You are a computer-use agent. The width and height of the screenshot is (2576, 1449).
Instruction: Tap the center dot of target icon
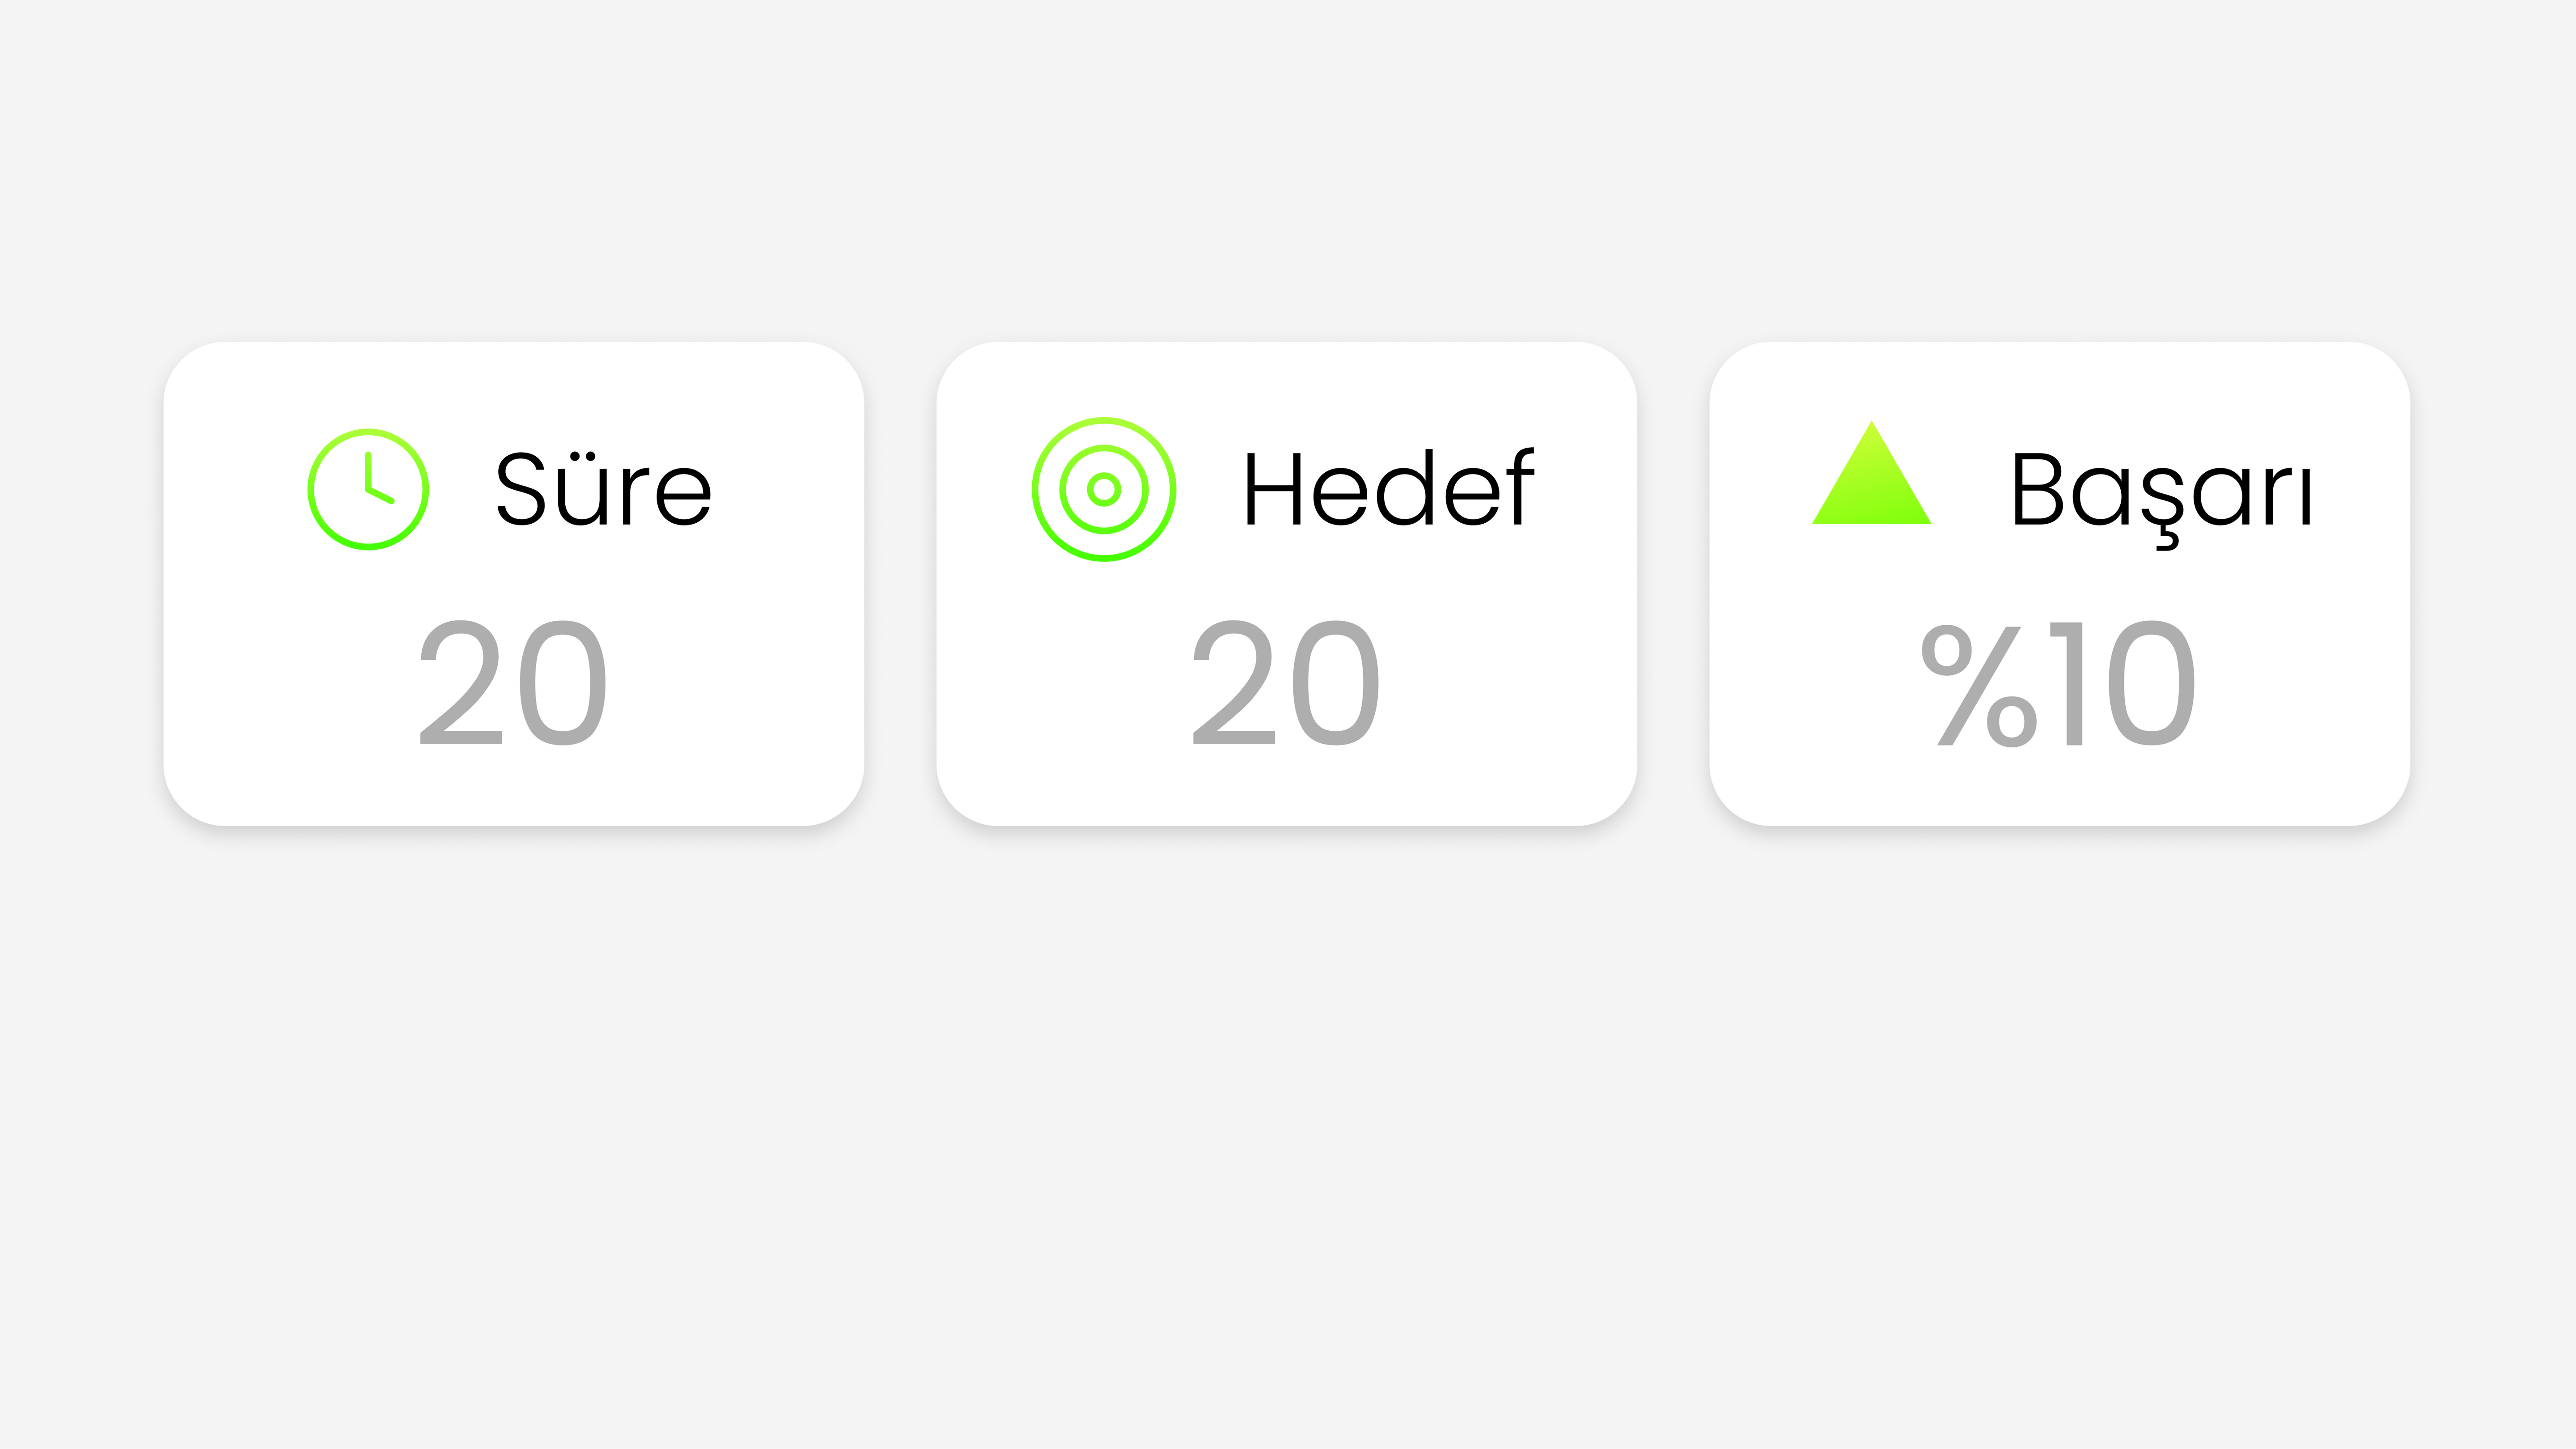tap(1104, 489)
